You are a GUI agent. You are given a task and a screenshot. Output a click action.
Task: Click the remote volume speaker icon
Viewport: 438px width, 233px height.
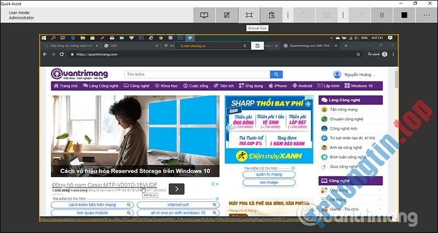tap(356, 38)
